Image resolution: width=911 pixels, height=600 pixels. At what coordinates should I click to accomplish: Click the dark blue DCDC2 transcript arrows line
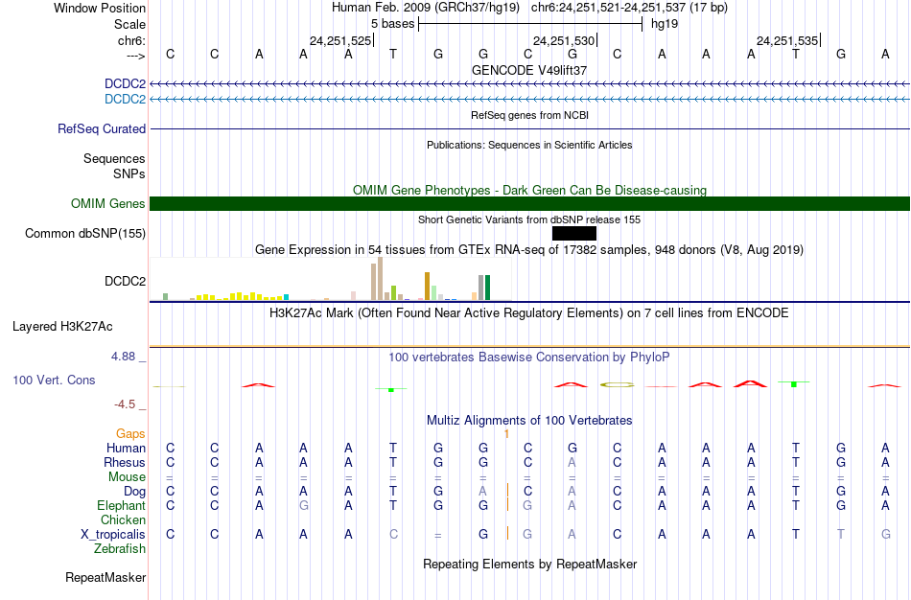(530, 84)
